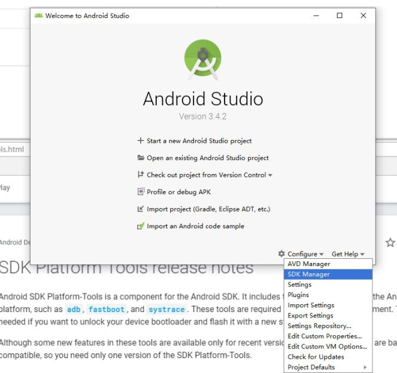
Task: Click the adb code link in the browser
Action: 74,309
